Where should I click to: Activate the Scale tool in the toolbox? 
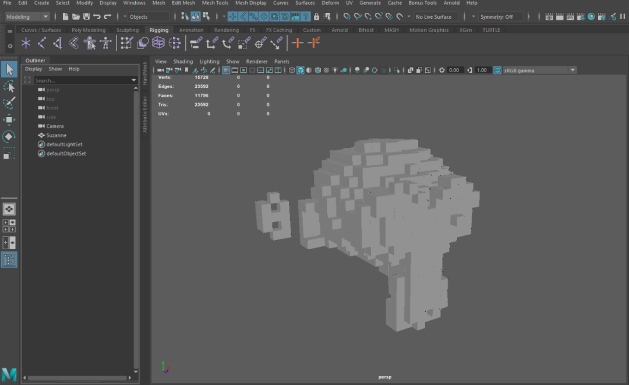click(9, 153)
